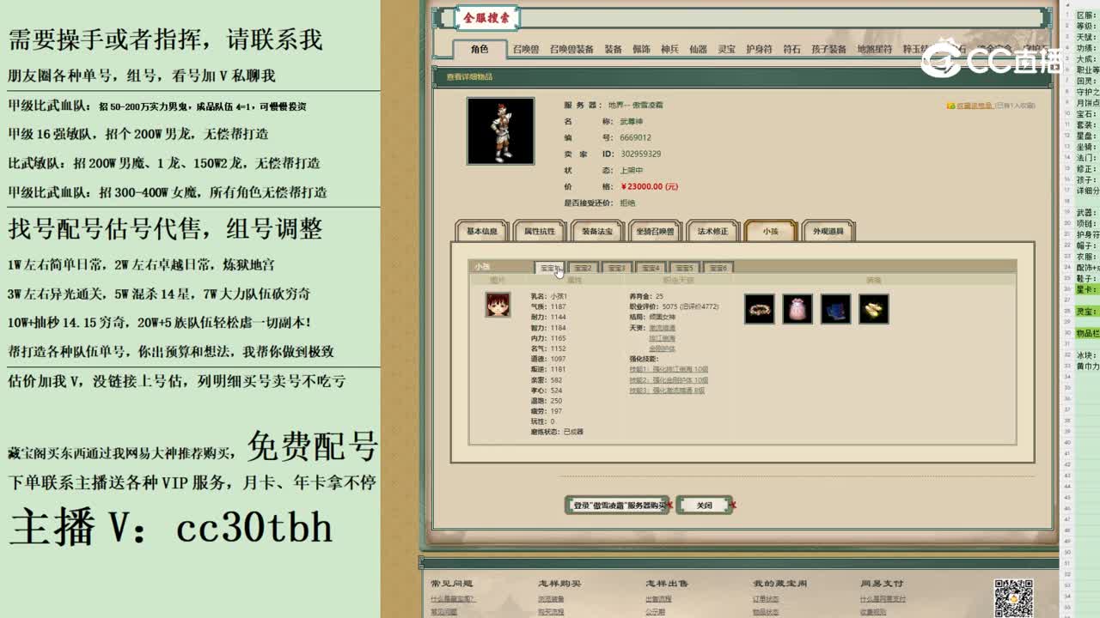Click the child avatar portrait icon
The width and height of the screenshot is (1100, 618).
point(498,304)
